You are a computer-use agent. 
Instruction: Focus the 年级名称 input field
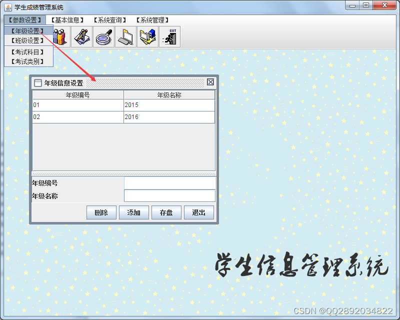(170, 196)
